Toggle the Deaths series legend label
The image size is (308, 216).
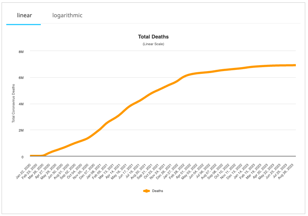point(158,191)
